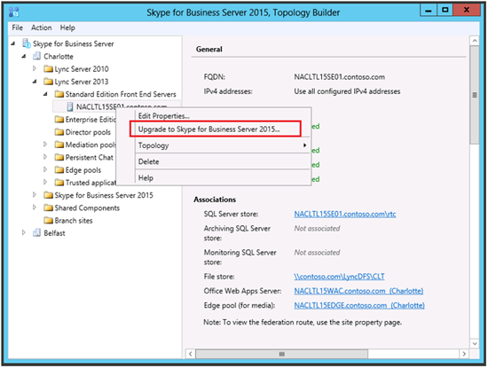Click the Skype for Business Server root icon
This screenshot has width=488, height=368.
[x=27, y=43]
